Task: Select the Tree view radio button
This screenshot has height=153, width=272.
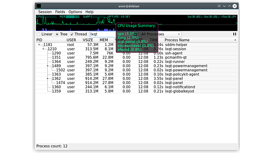Action: tap(57, 34)
